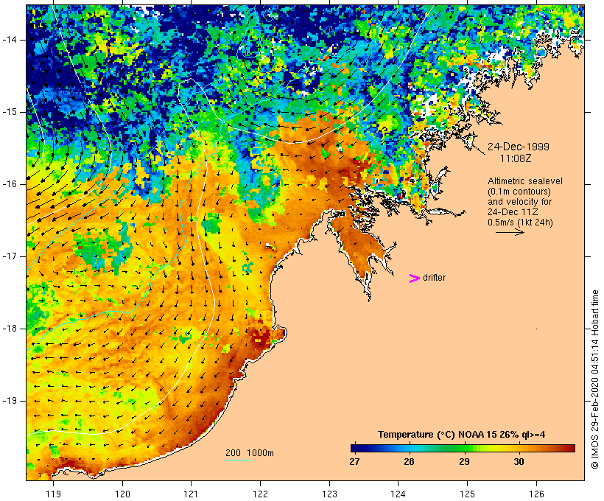Click the longitude axis label '121'
The image size is (604, 501).
[191, 494]
